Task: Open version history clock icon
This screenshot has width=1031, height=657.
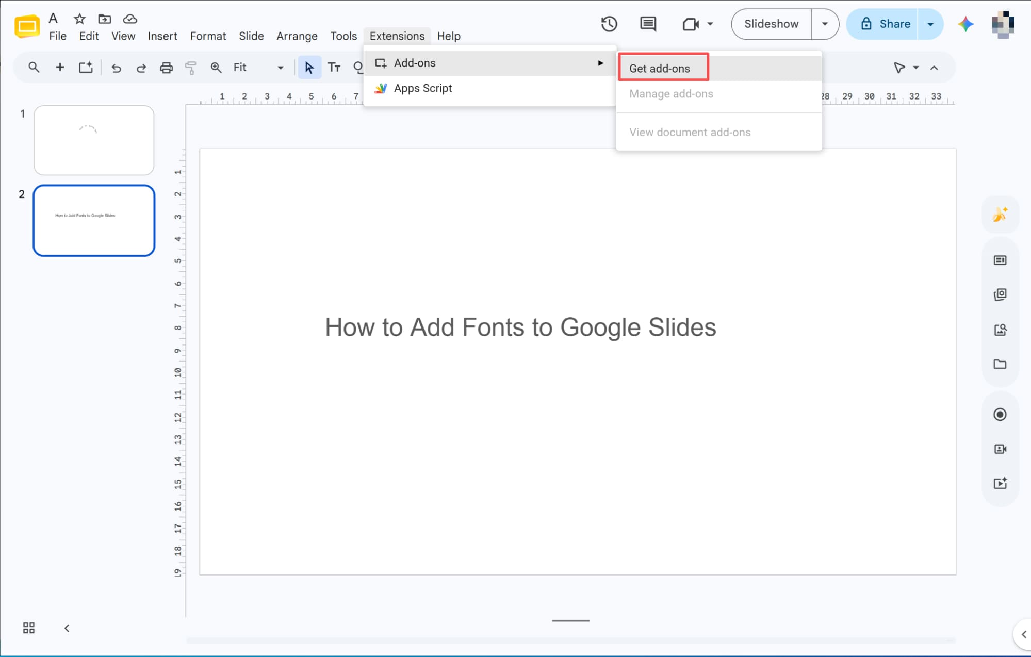Action: coord(609,24)
